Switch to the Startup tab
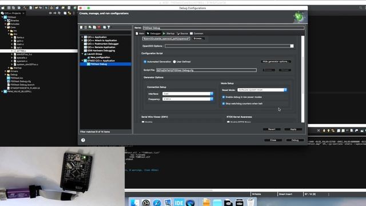 point(169,34)
